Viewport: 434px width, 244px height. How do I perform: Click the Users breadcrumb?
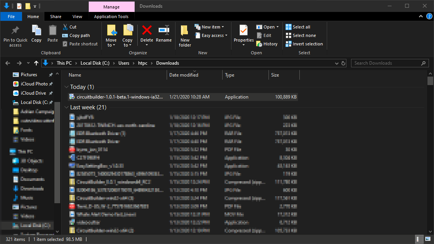click(124, 63)
